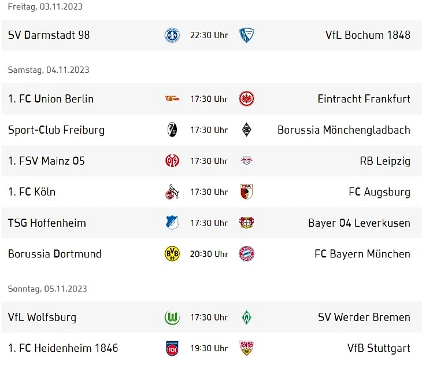Click the 1. FC Köln goat crest
This screenshot has width=422, height=365.
(172, 192)
